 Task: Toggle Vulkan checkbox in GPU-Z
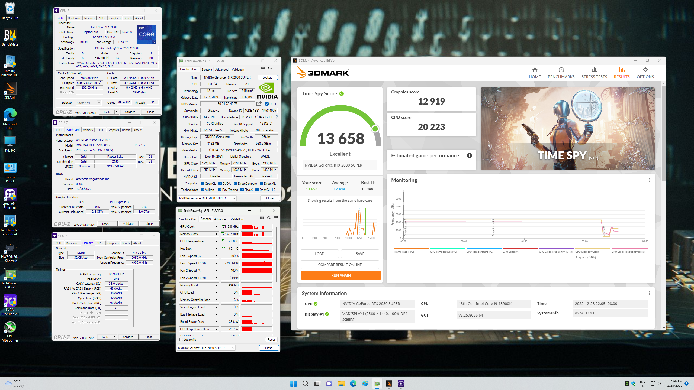pyautogui.click(x=203, y=190)
